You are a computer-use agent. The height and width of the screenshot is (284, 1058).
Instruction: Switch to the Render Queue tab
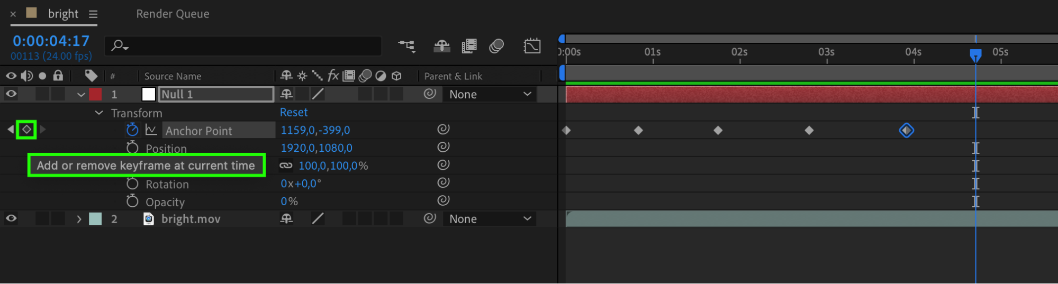coord(173,14)
